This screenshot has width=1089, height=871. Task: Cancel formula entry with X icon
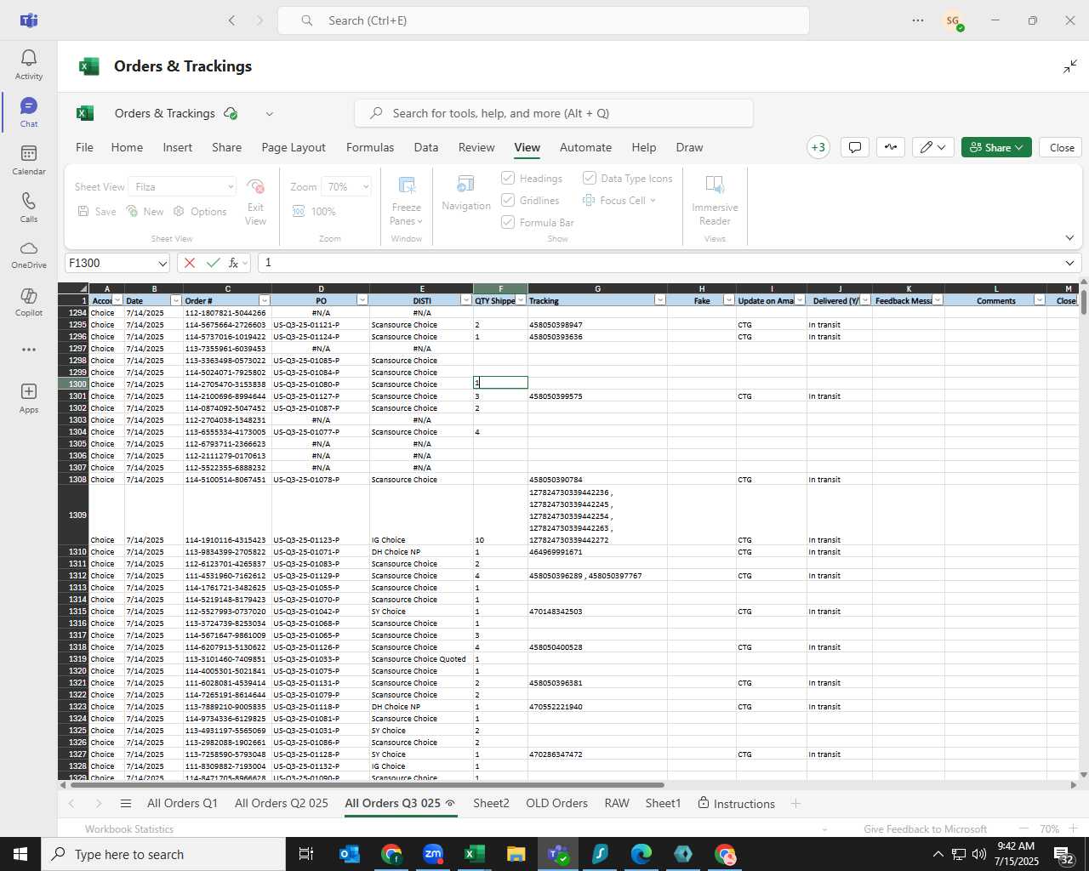point(189,263)
